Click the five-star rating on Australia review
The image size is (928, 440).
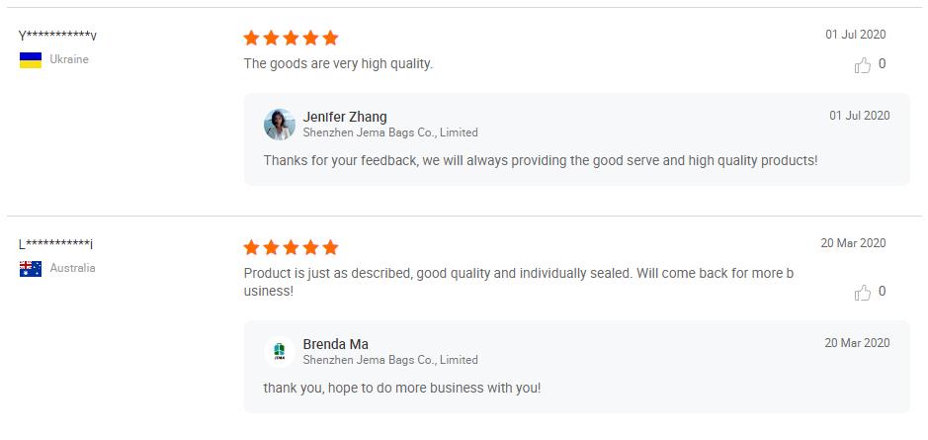(291, 247)
